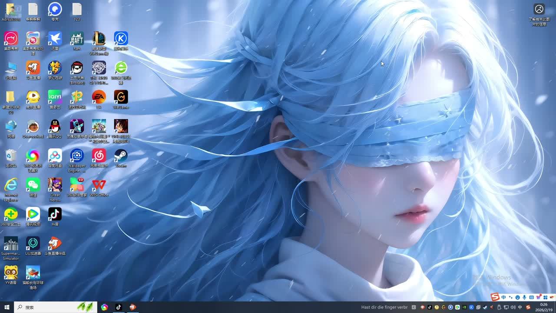Open the iQIYI video app icon
The image size is (556, 313).
coord(55,97)
